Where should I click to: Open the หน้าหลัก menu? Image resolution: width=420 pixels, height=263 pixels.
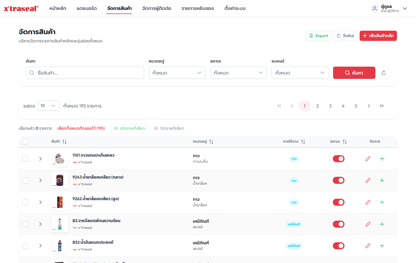[58, 8]
